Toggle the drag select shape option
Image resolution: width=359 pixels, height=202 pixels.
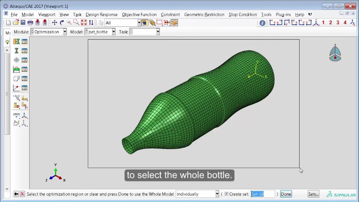[x=160, y=22]
